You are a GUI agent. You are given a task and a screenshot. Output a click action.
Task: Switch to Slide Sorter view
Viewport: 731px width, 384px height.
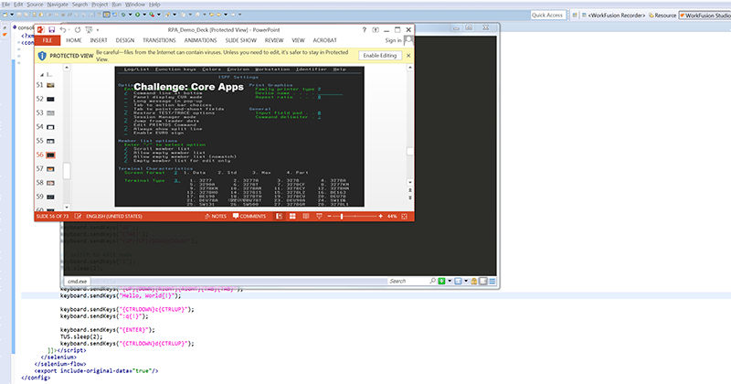pyautogui.click(x=292, y=216)
